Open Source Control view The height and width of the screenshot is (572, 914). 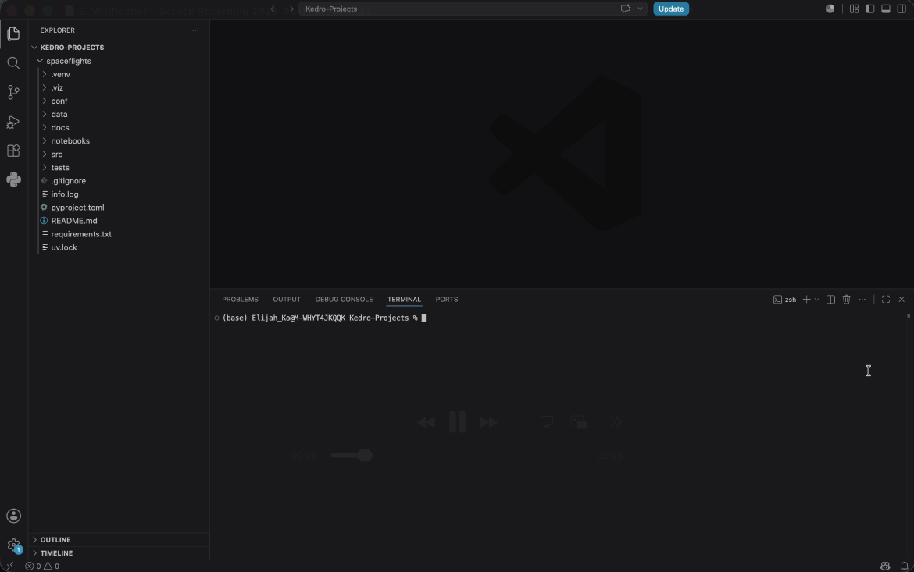click(13, 92)
